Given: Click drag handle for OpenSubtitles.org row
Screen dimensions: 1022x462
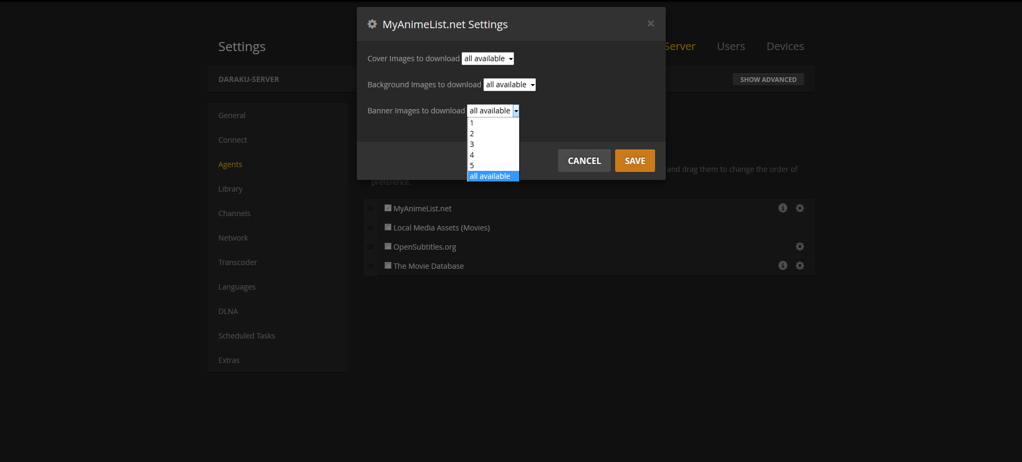Looking at the screenshot, I should coord(370,247).
